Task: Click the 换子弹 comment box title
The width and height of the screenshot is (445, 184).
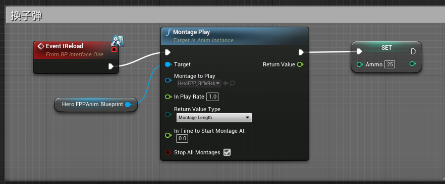Action: 27,16
